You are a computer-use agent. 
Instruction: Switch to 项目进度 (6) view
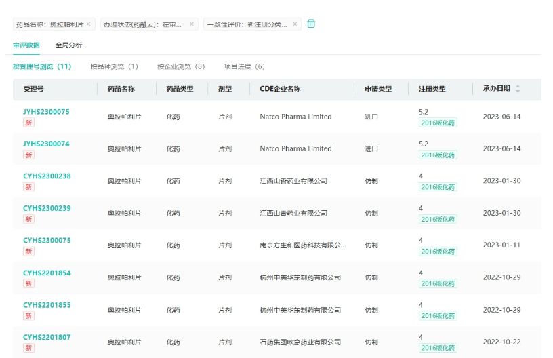244,66
